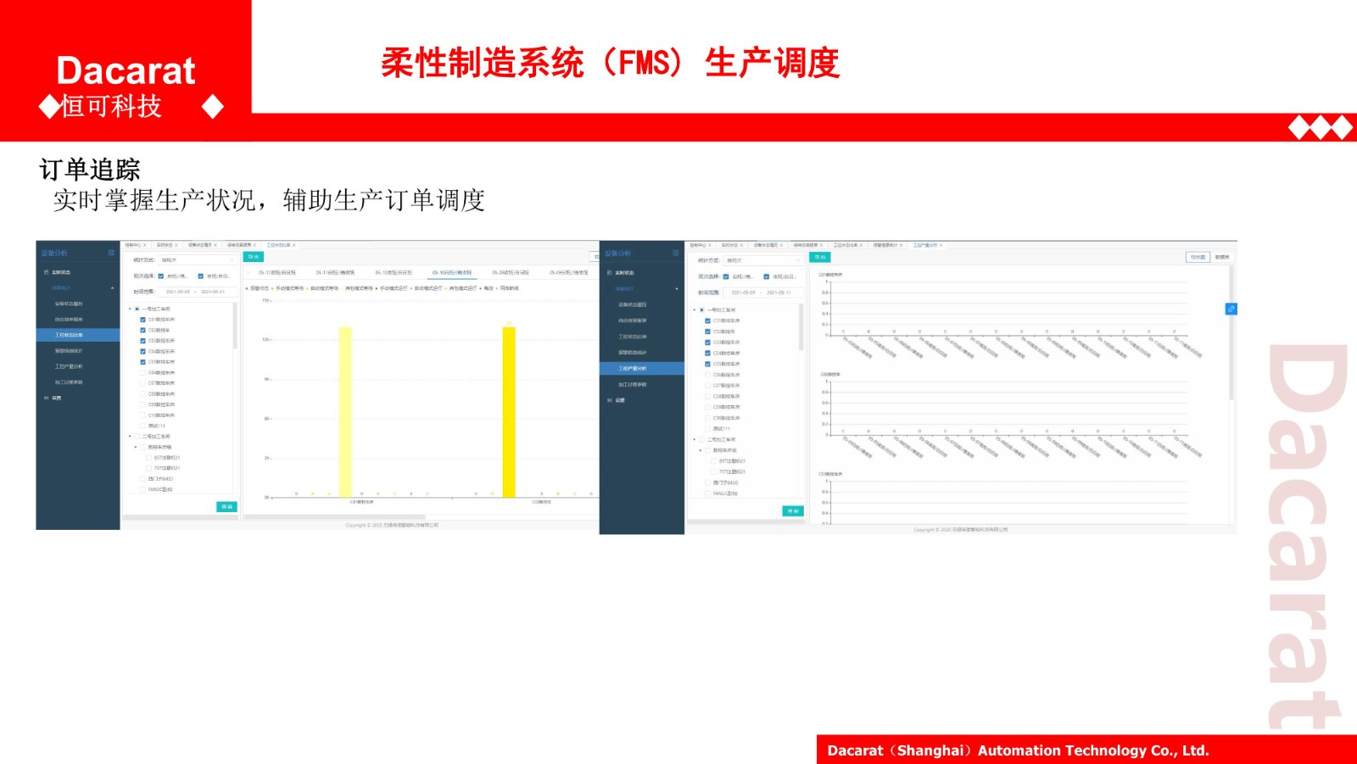Screen dimensions: 1357x764
Task: Collapse the 一号加工车间 tree node in the right screenshot
Action: point(695,310)
